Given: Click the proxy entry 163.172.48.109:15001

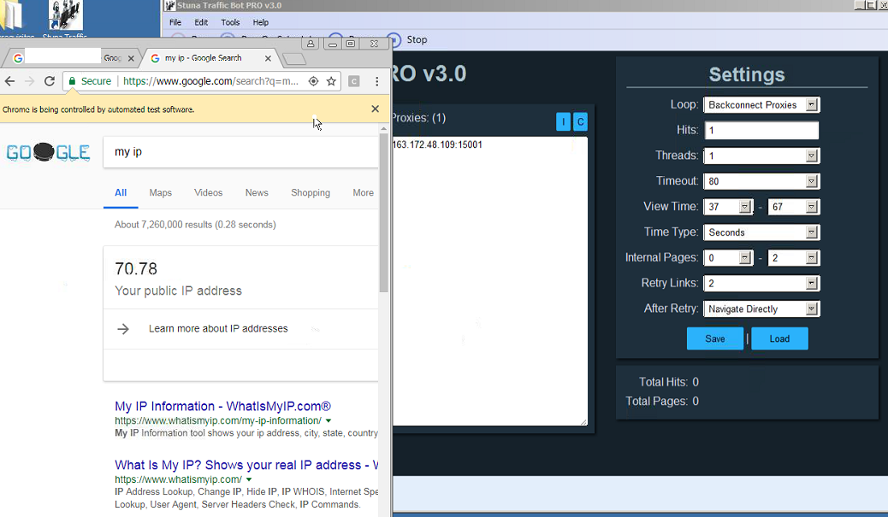Looking at the screenshot, I should coord(436,144).
